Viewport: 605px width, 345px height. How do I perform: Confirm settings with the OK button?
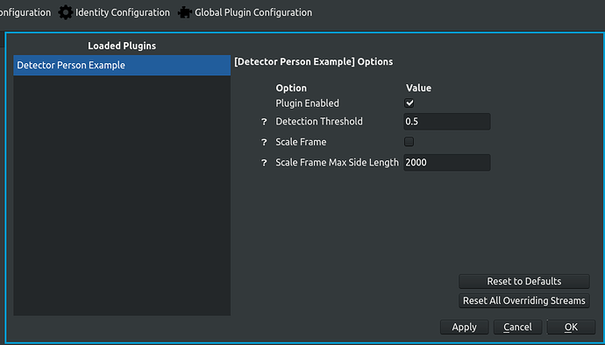click(571, 327)
